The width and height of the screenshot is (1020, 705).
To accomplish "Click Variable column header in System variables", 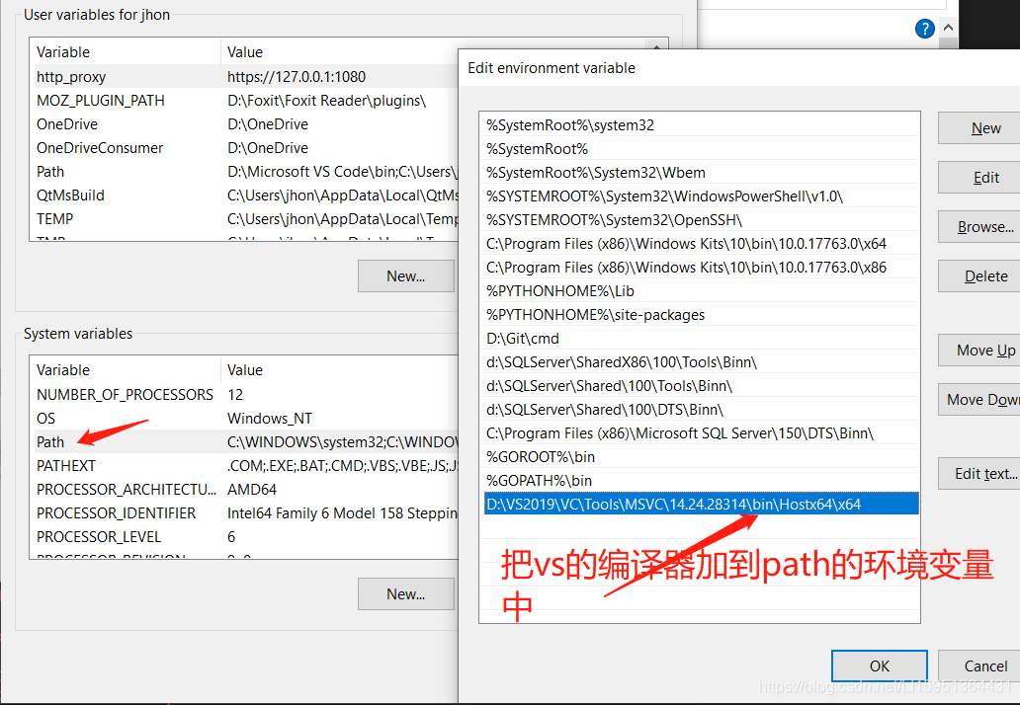I will coord(126,369).
